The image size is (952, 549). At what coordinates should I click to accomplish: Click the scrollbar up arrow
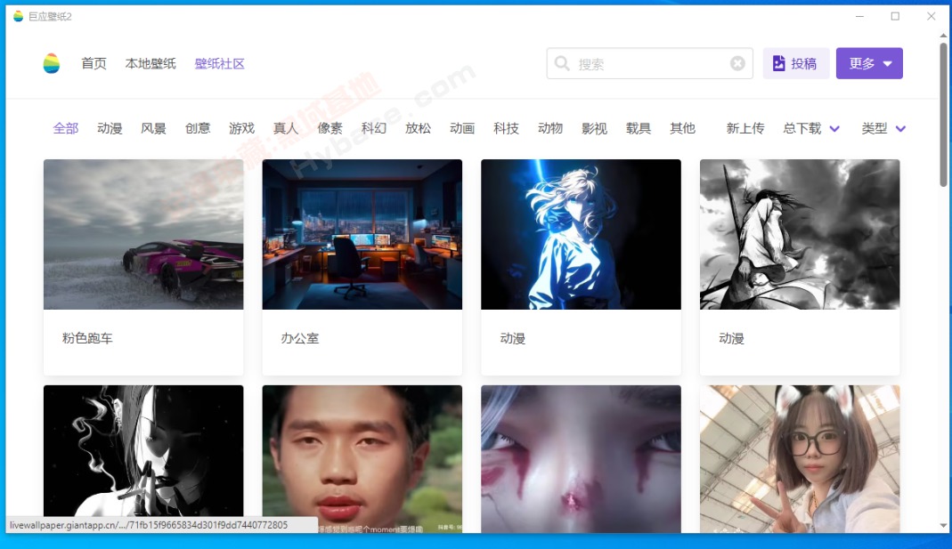click(943, 36)
